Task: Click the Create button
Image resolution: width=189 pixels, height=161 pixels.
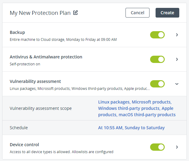Action: pyautogui.click(x=167, y=13)
